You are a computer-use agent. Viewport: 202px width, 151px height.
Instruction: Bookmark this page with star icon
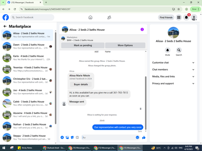179,9
